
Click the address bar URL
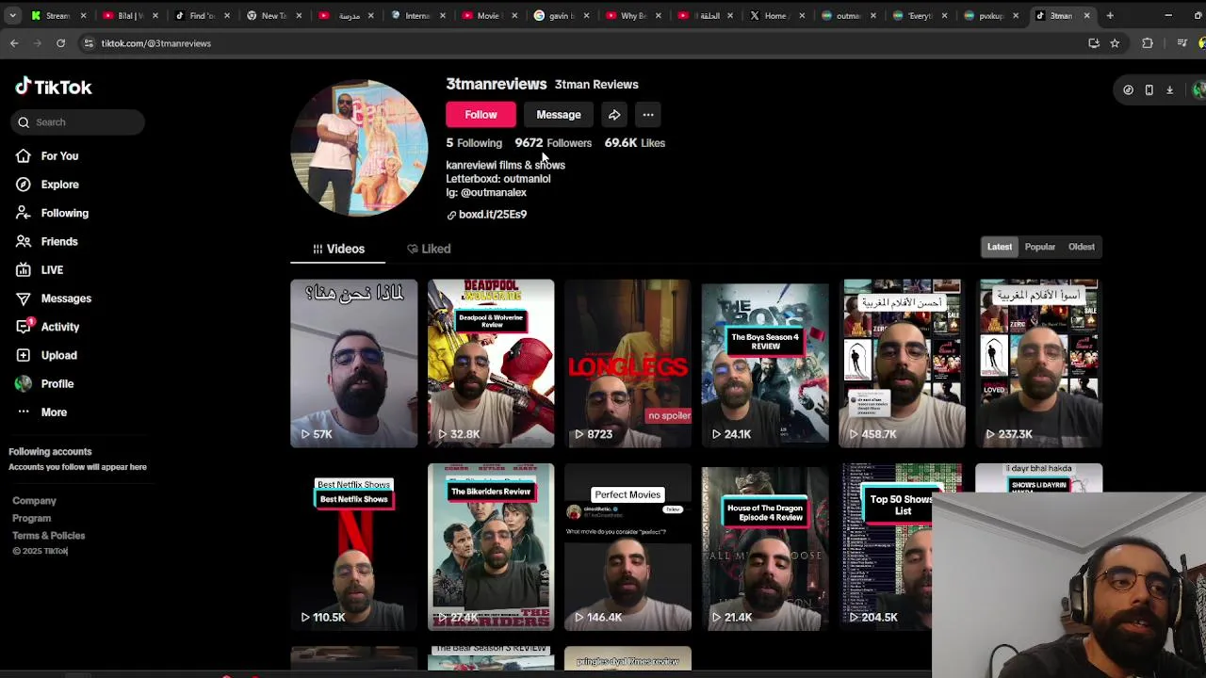pyautogui.click(x=156, y=43)
